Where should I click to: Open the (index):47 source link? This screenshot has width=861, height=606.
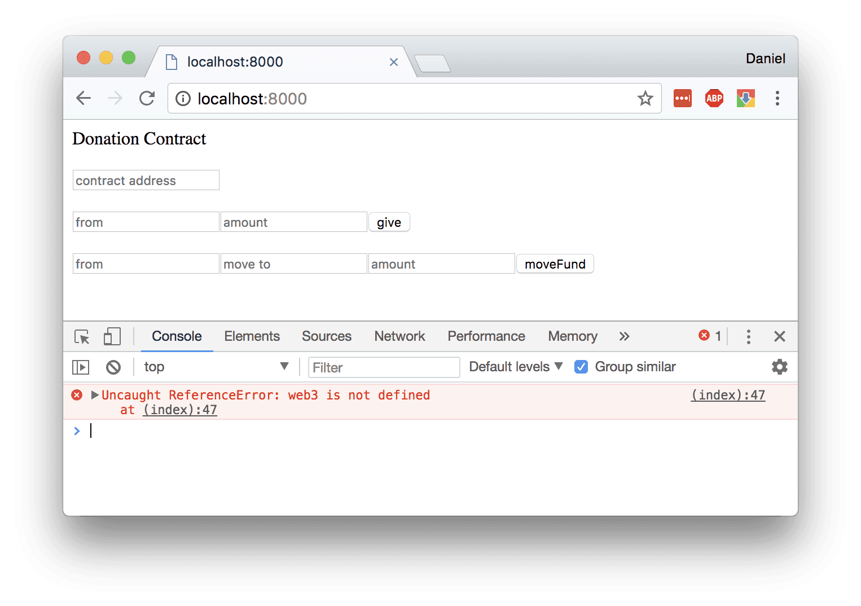[727, 395]
